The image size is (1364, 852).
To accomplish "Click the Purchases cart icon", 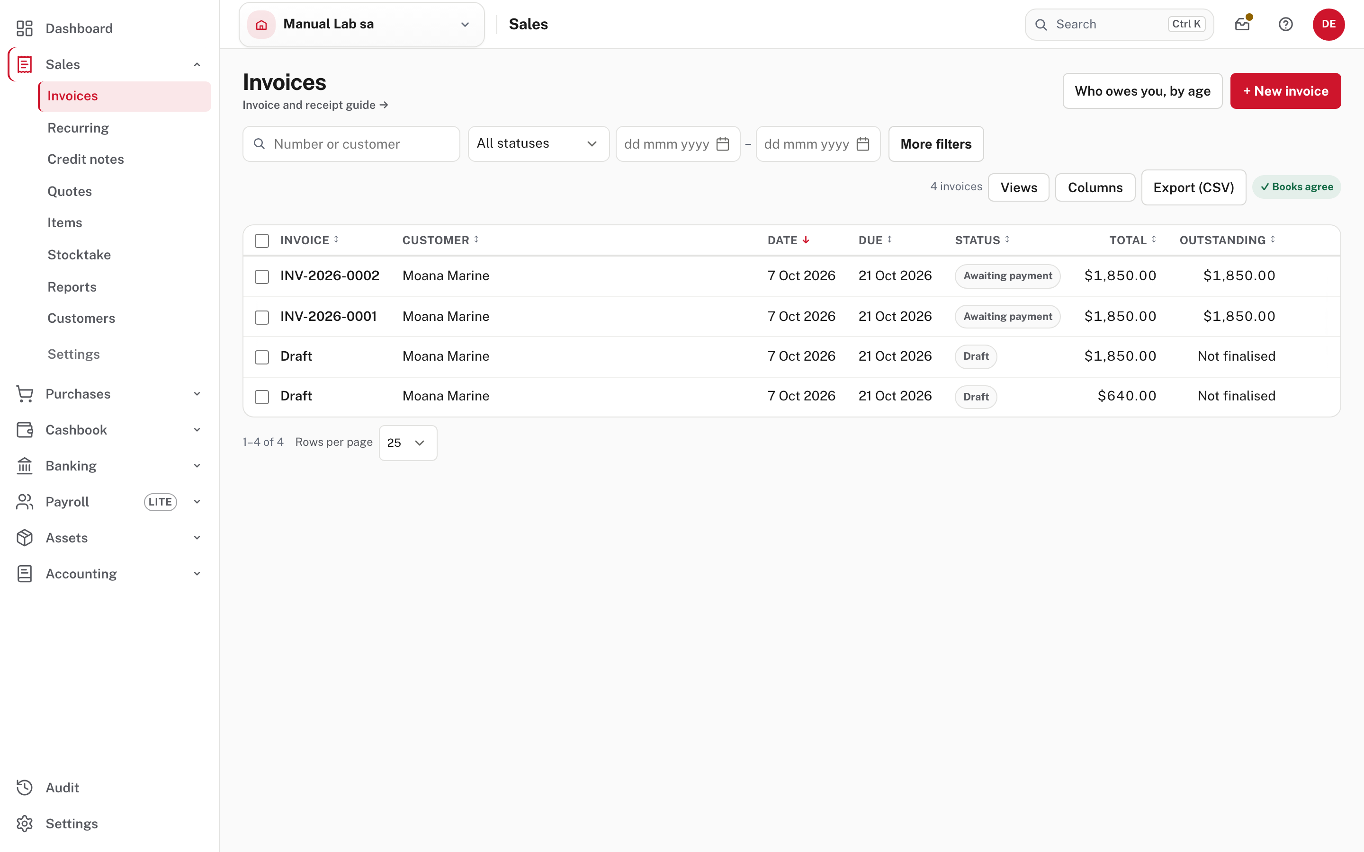I will (x=24, y=394).
